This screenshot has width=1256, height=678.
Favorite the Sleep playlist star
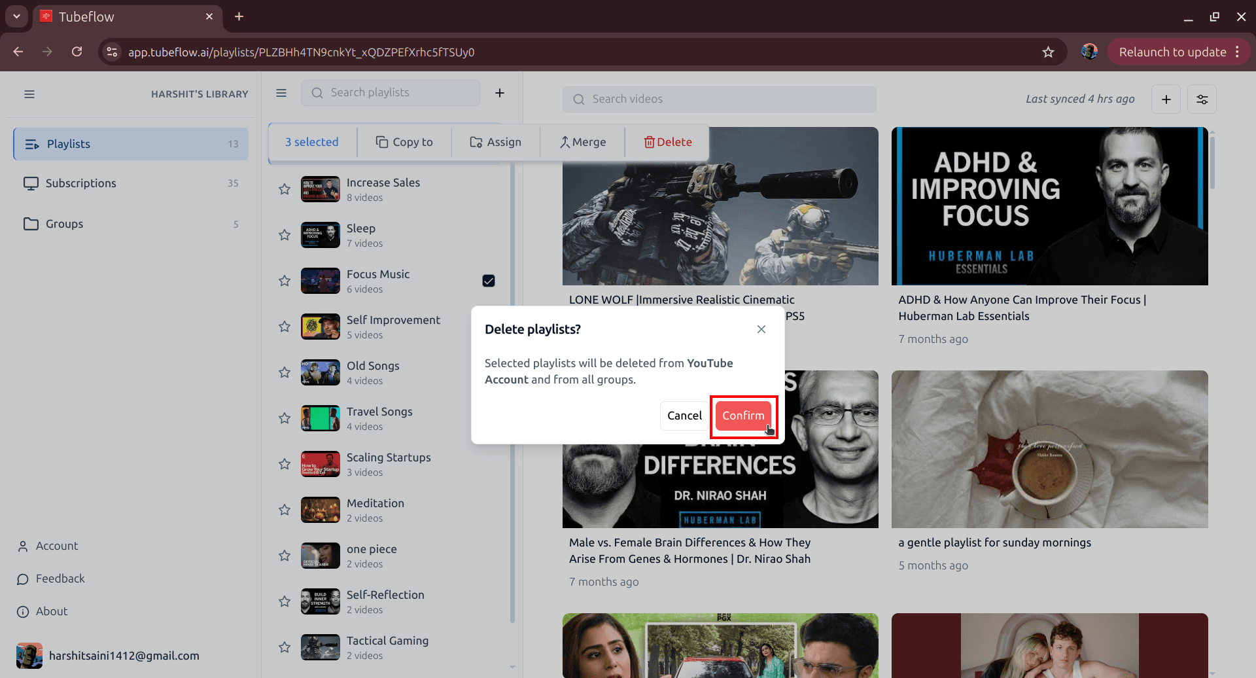(x=284, y=234)
